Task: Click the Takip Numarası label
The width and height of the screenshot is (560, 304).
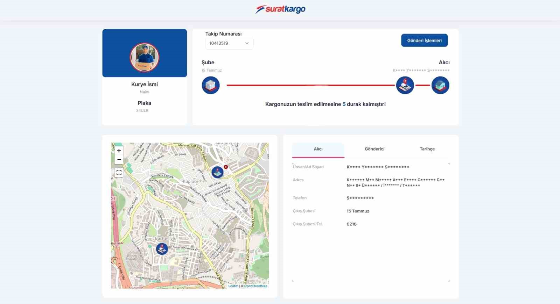Action: tap(223, 34)
